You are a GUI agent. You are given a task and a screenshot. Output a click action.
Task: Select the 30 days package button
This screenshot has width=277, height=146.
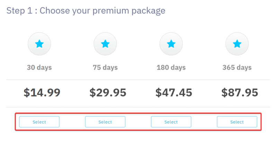(39, 122)
